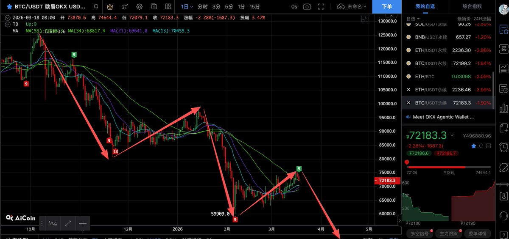Viewport: 509px width, 239px height.
Task: Click the favorite star next to BTC/USDT title
Action: pos(9,7)
